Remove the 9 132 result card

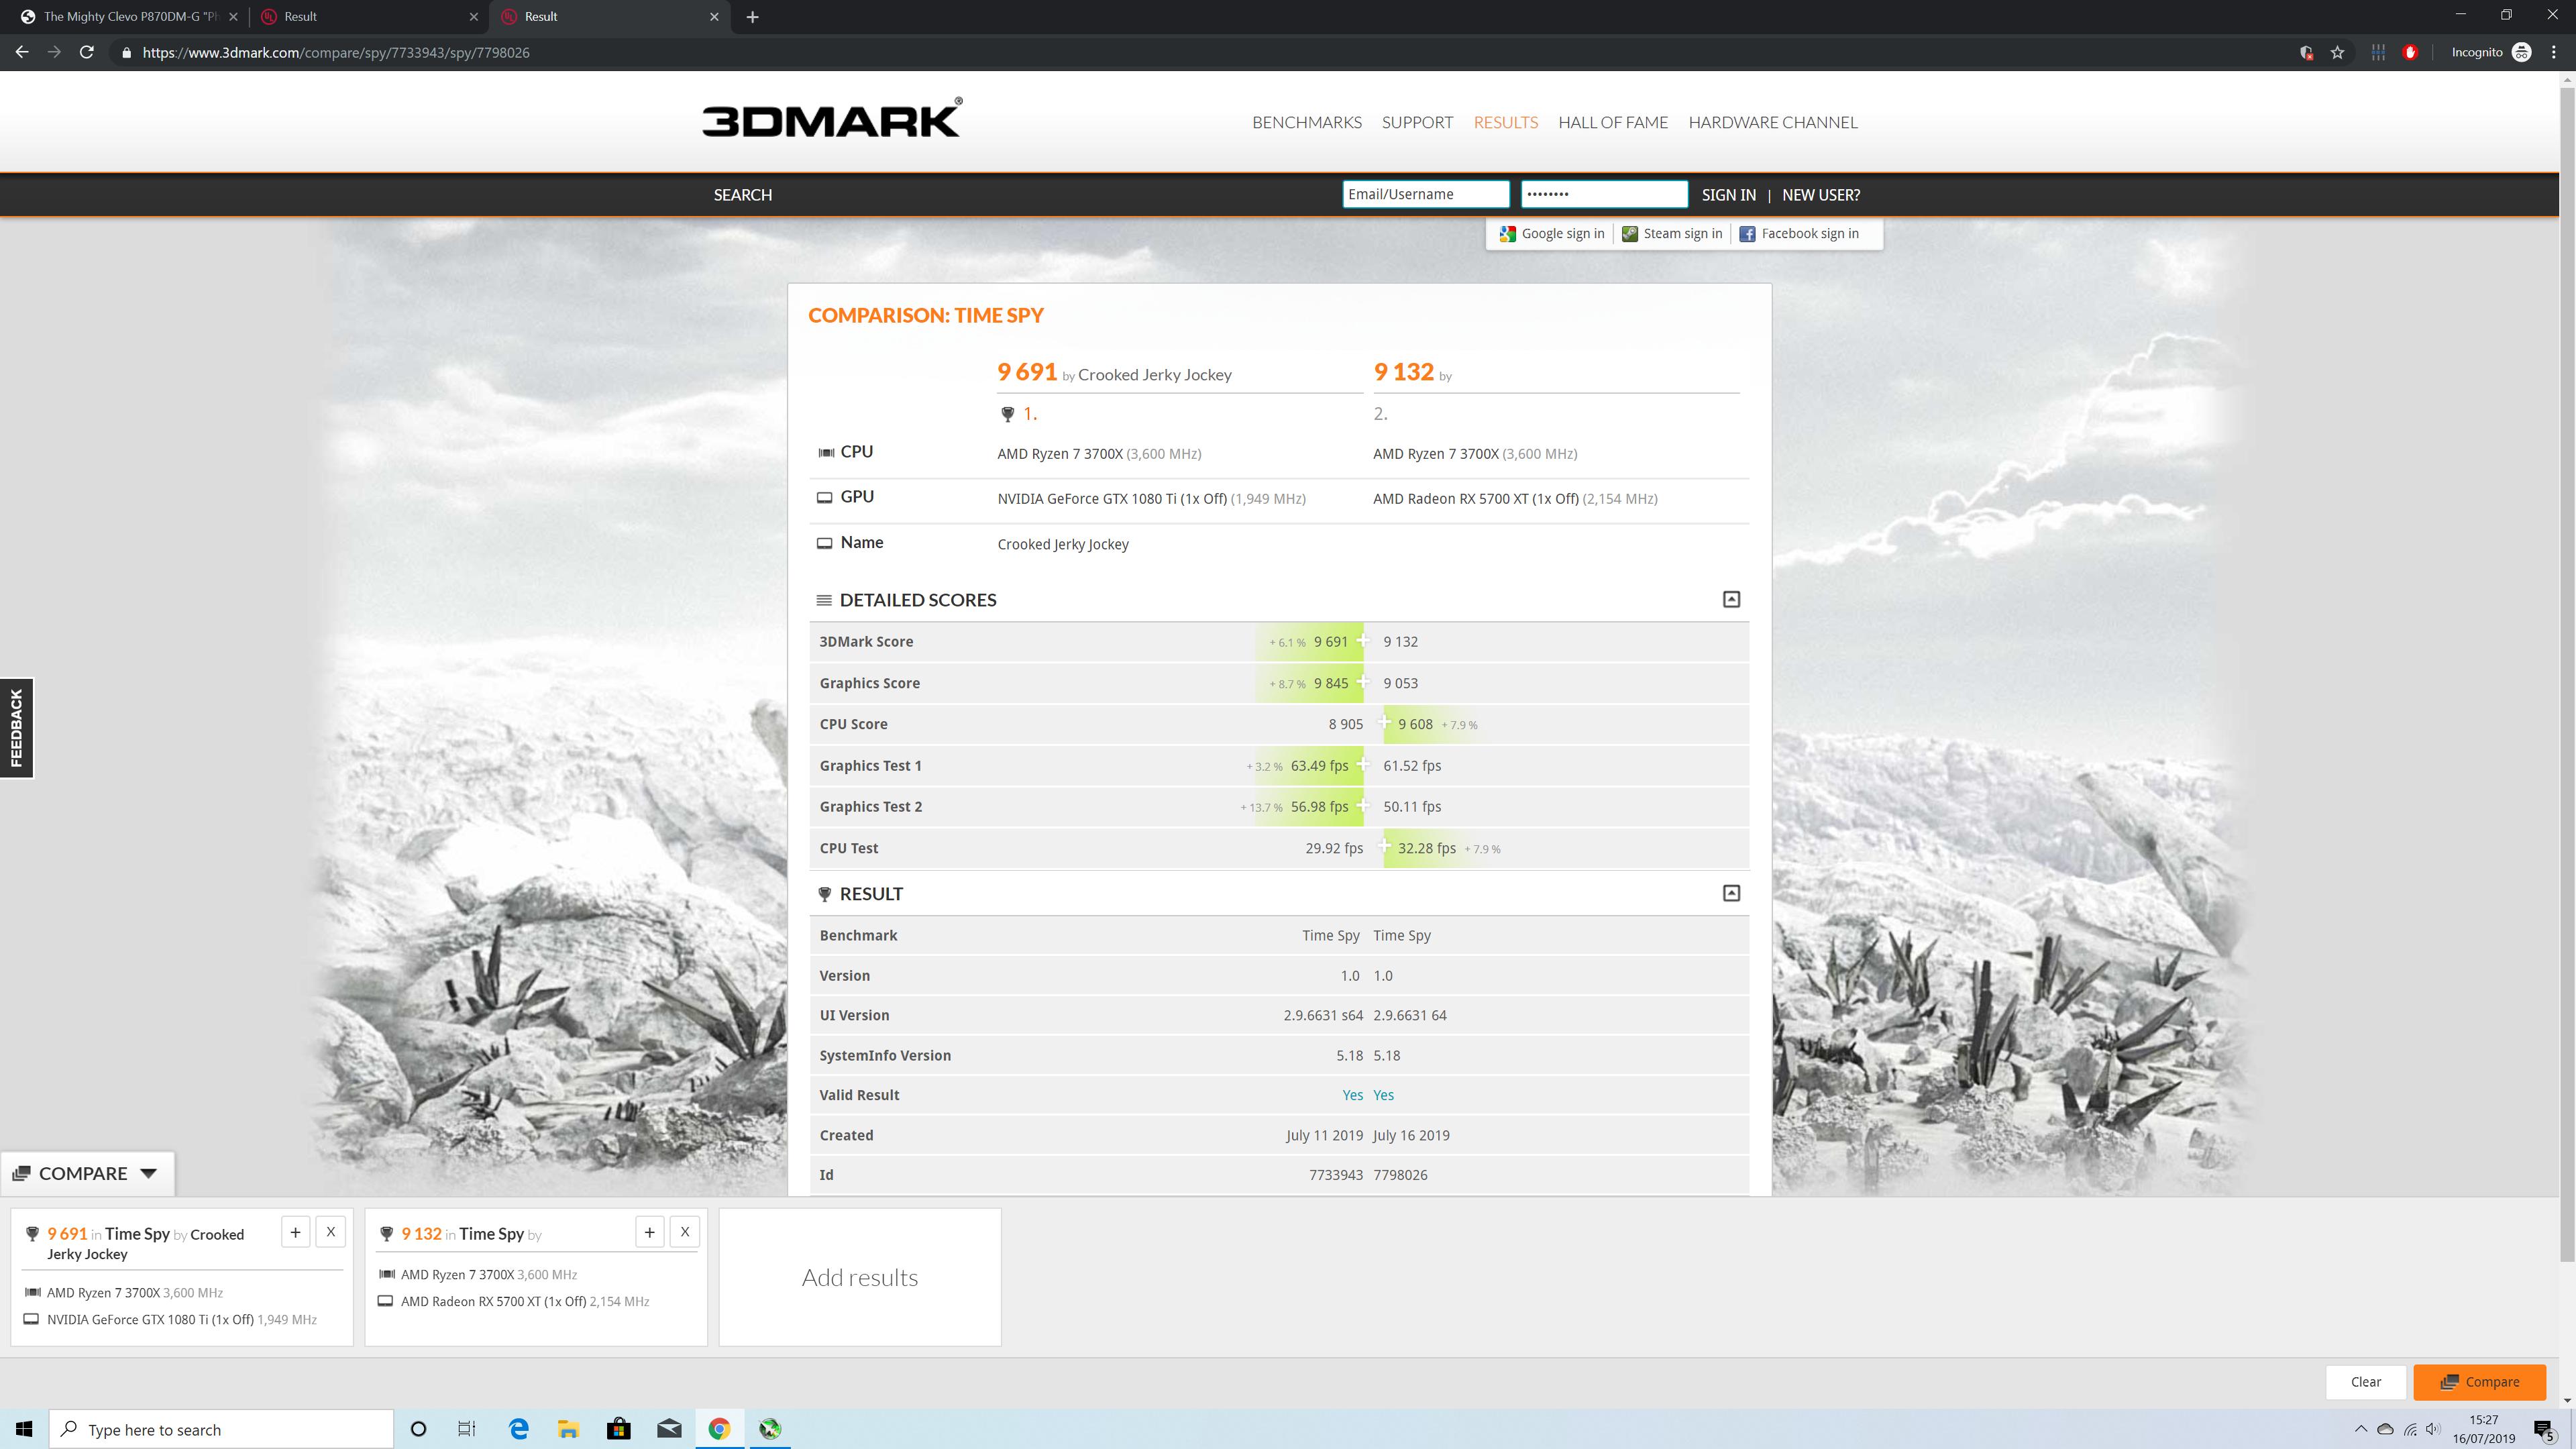685,1232
